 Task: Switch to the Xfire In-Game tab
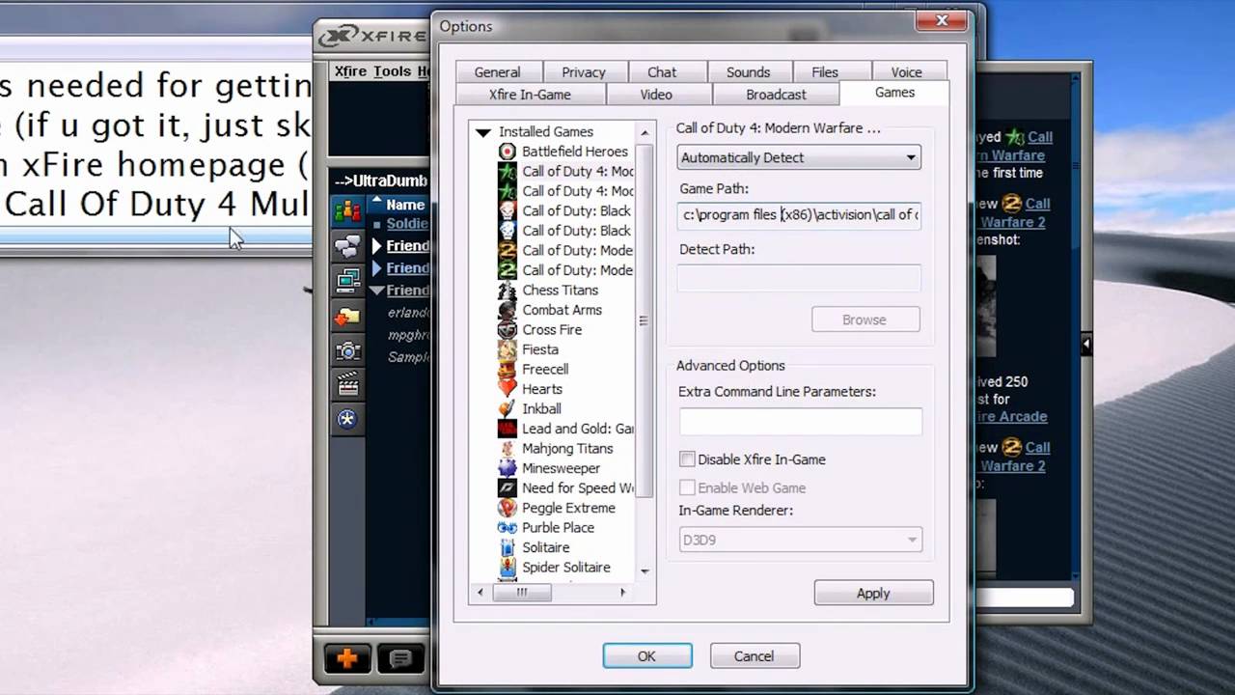point(530,95)
